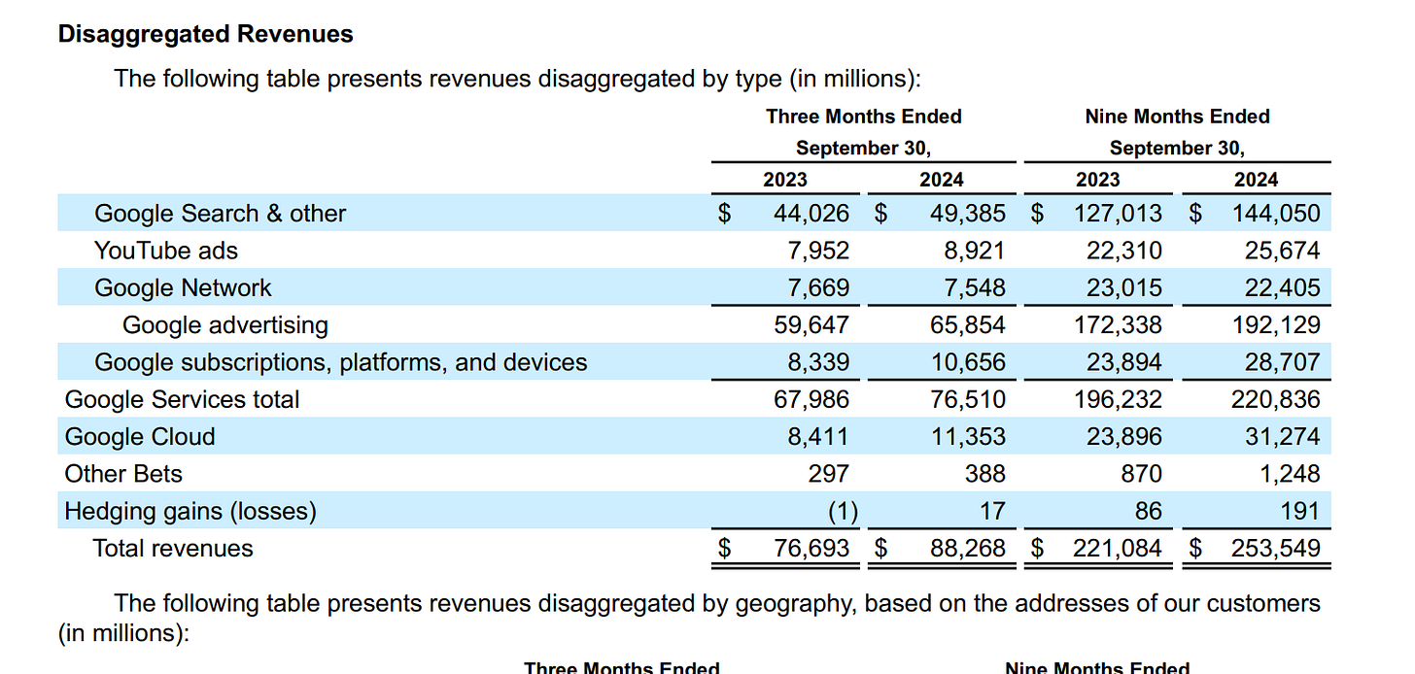Click Google Search value 127,013
1415x674 pixels.
(x=1118, y=213)
